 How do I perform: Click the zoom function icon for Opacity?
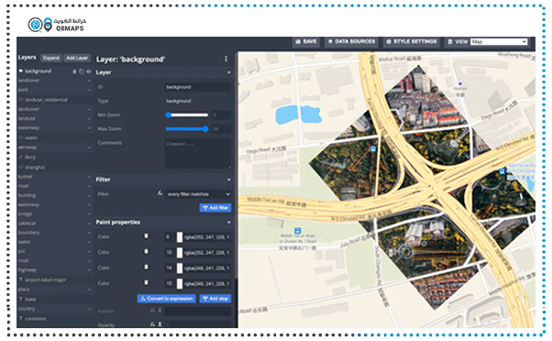(160, 324)
